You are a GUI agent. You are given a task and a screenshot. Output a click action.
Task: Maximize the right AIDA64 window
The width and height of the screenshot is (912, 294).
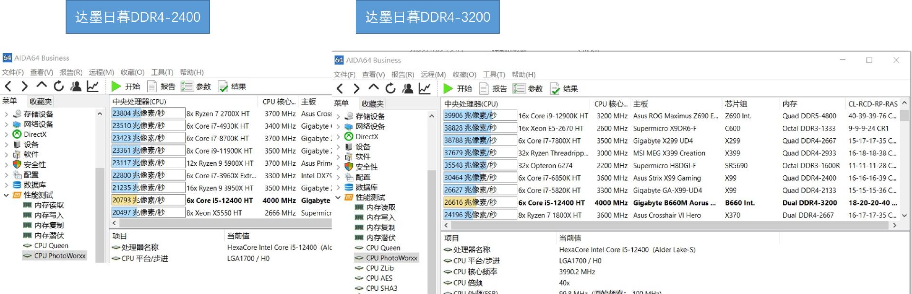click(869, 60)
